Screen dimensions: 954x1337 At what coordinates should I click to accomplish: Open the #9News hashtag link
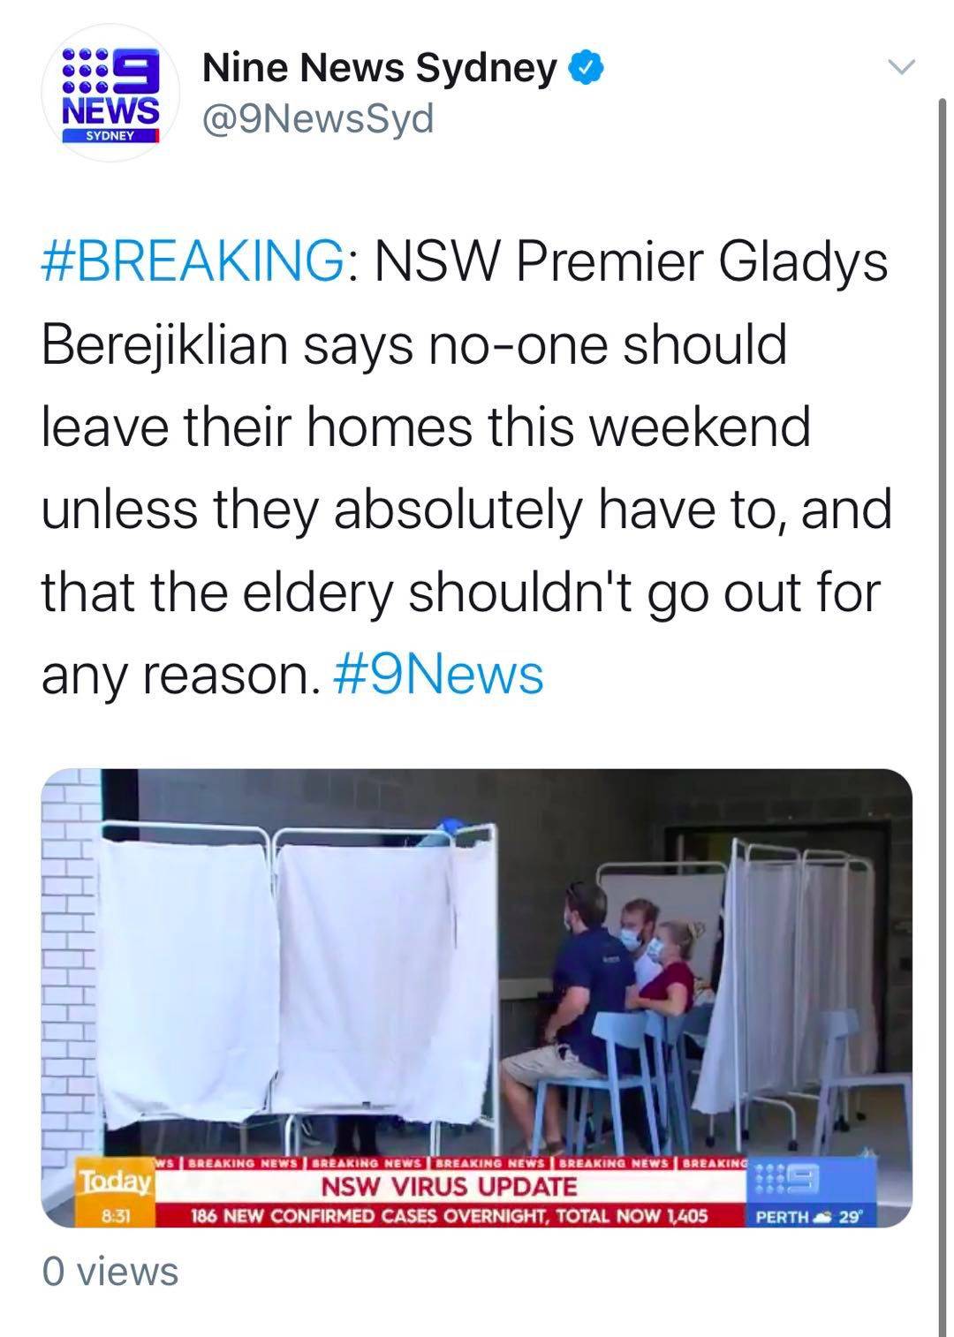[439, 675]
